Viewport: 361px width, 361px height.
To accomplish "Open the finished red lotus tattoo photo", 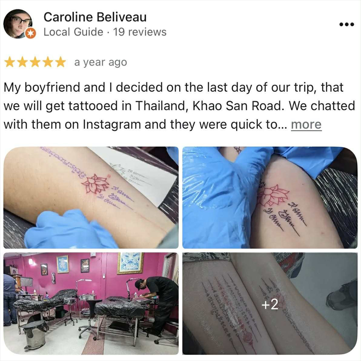I will pos(270,198).
